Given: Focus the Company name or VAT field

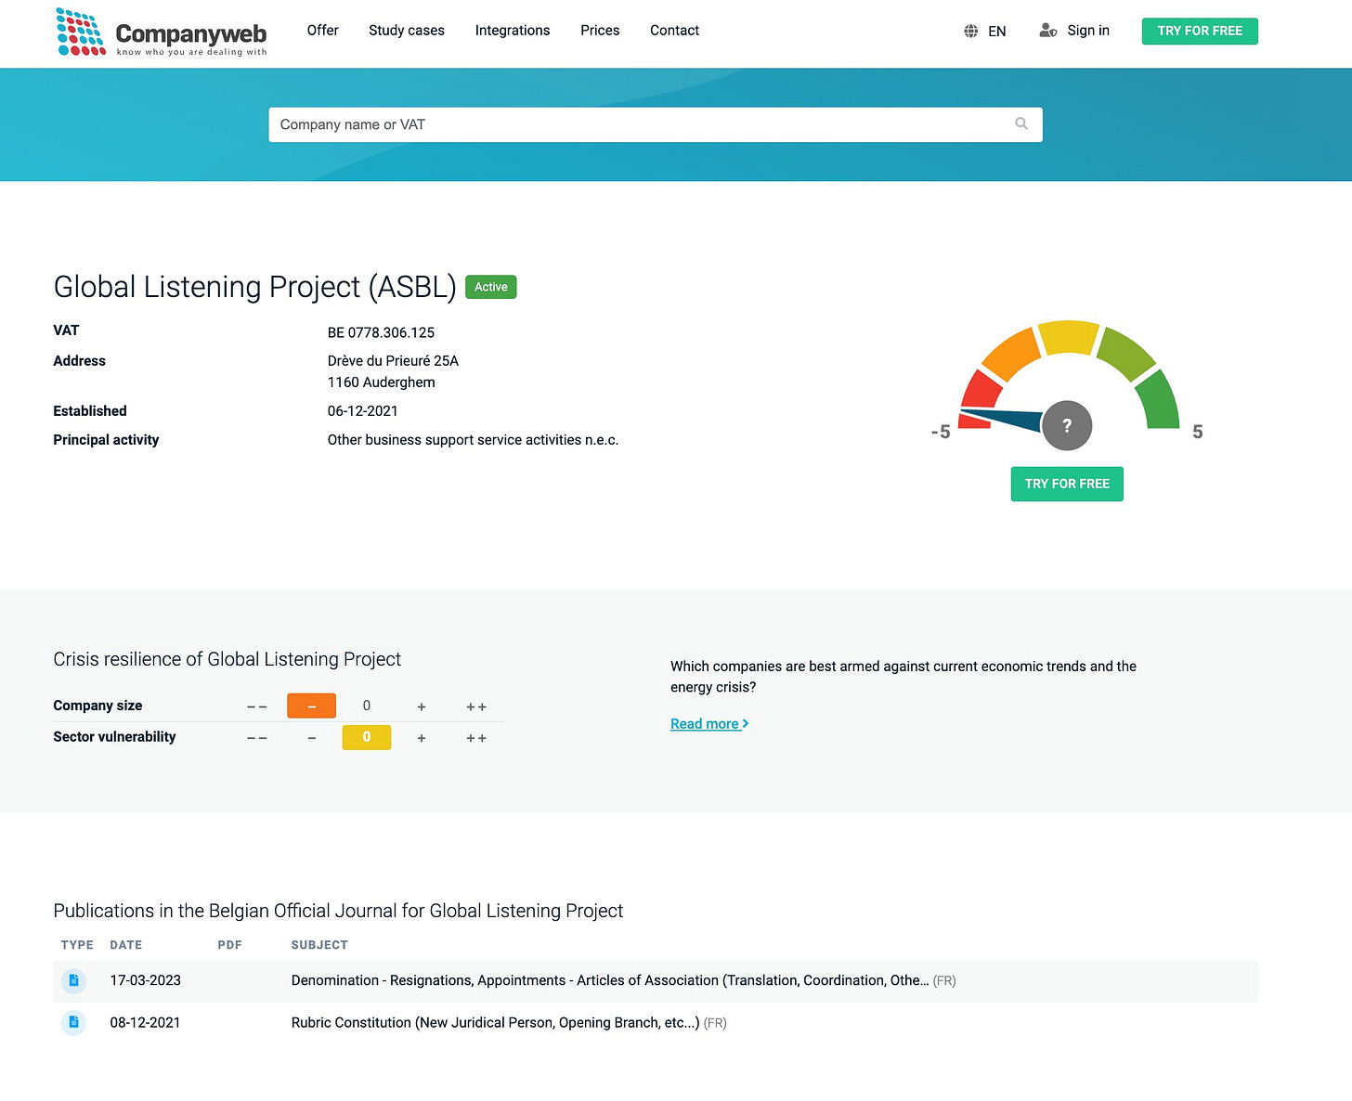Looking at the screenshot, I should pos(656,124).
